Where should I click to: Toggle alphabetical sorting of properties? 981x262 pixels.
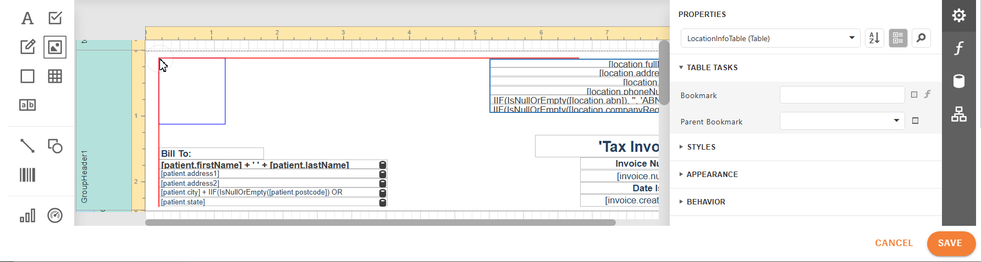(x=874, y=38)
